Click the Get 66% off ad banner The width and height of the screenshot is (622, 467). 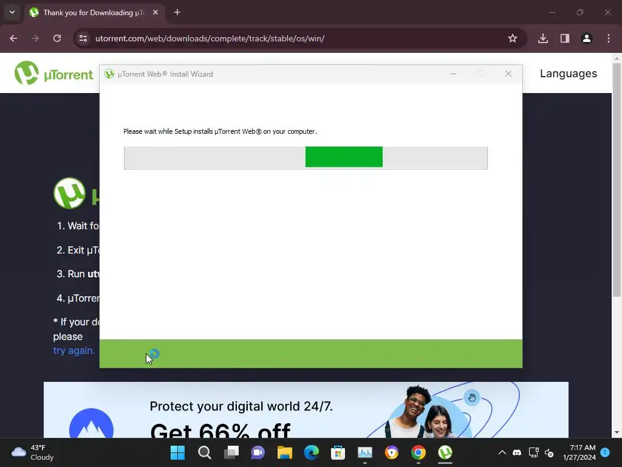click(306, 410)
